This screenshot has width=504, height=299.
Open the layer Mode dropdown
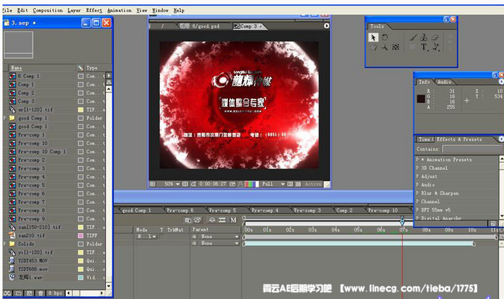(146, 237)
